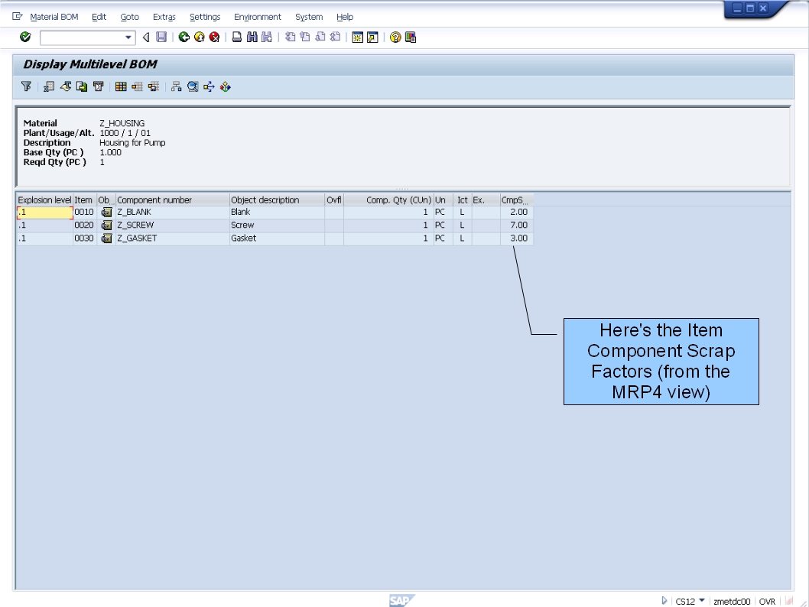
Task: Toggle the OVR overwrite indicator in status bar
Action: [768, 601]
